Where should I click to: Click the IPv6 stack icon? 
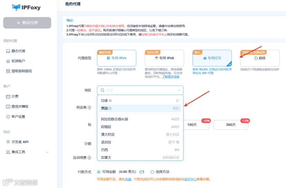click(x=157, y=58)
